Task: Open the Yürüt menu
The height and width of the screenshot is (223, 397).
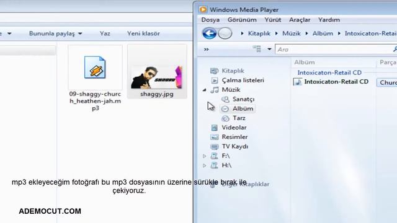Action: coord(273,20)
